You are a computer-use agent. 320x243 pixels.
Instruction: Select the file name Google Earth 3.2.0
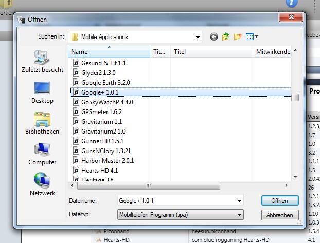coord(105,83)
